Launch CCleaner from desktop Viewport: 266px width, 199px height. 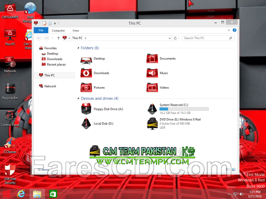coord(10,145)
